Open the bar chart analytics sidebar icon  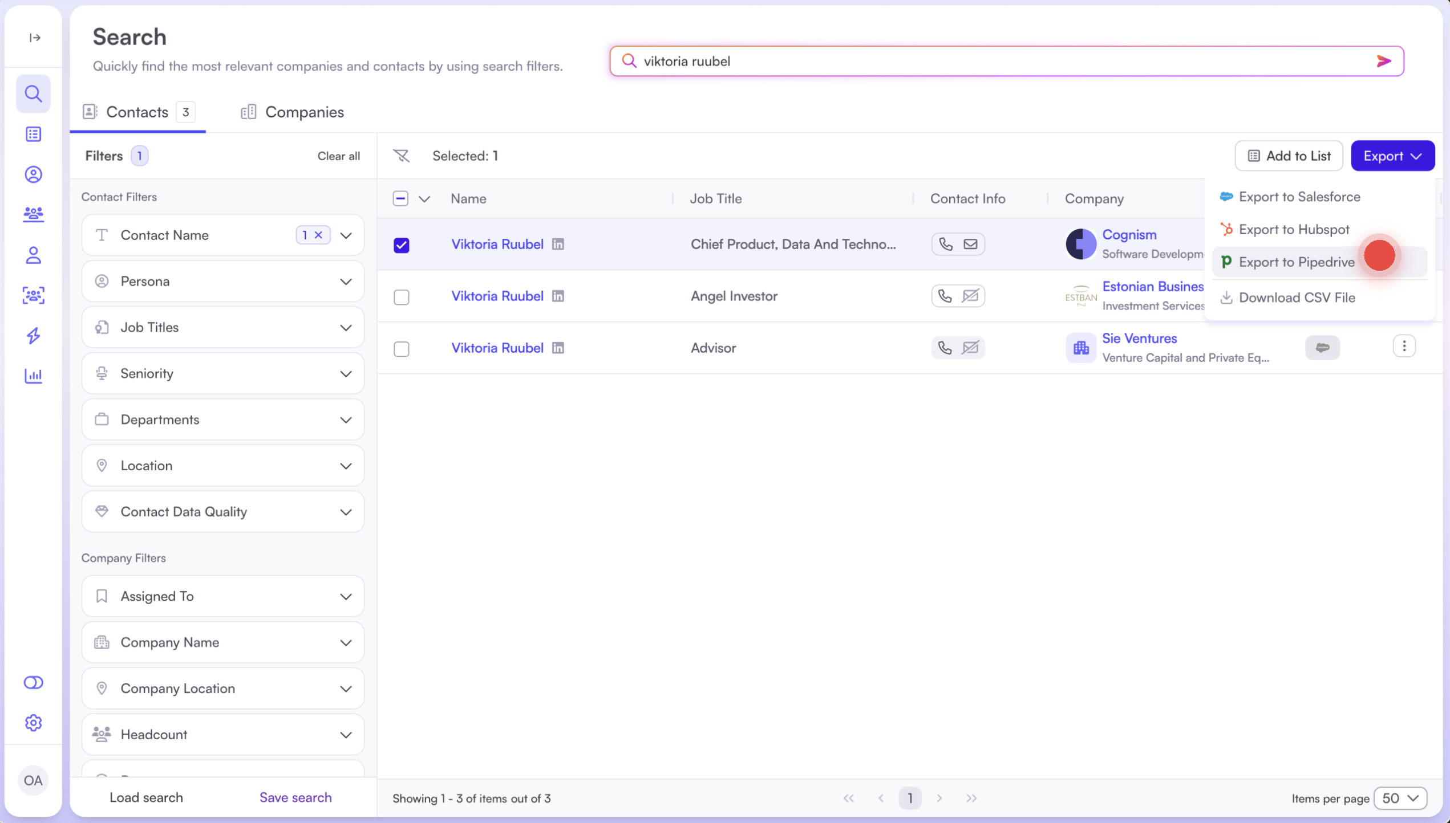tap(34, 376)
